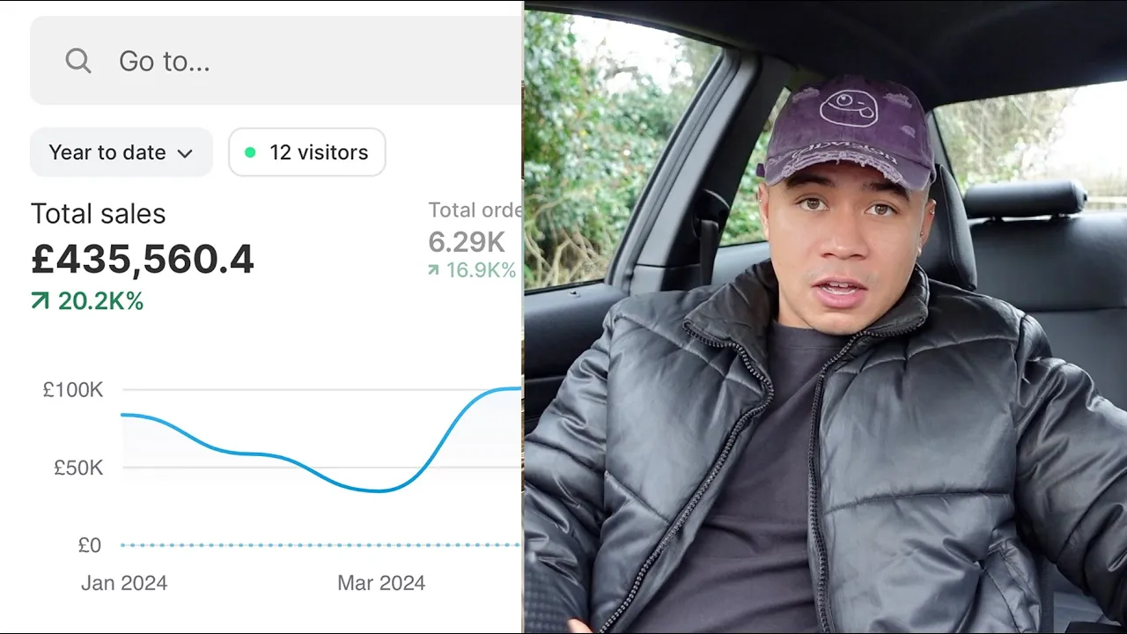Click the up arrow beside 16.9K%

tap(433, 270)
